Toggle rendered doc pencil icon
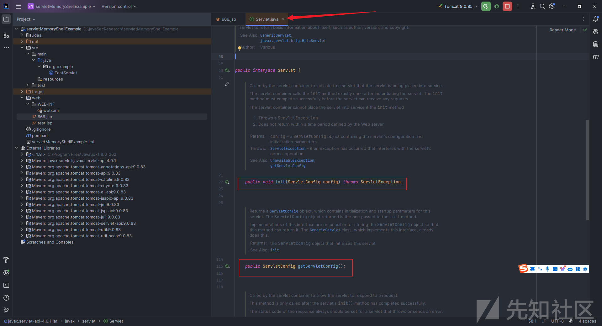Screen dimensions: 602x326 pos(227,84)
